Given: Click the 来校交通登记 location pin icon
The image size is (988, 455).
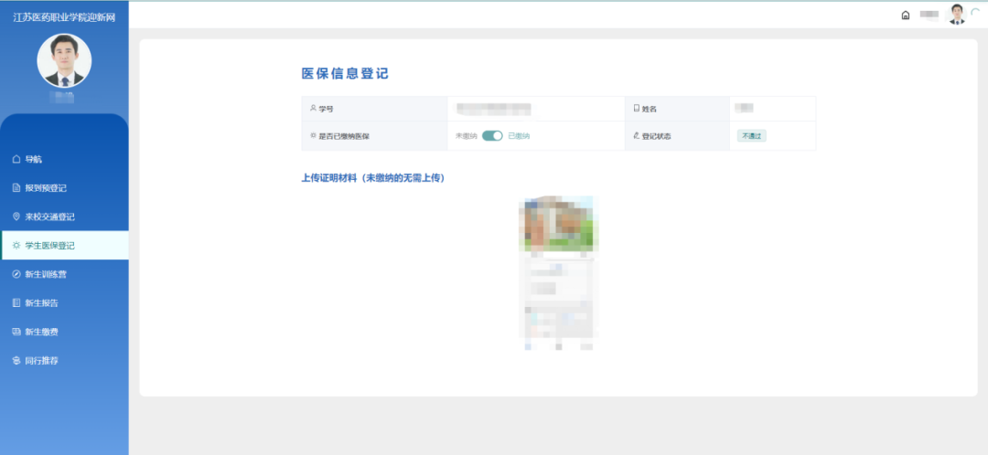Looking at the screenshot, I should 16,217.
